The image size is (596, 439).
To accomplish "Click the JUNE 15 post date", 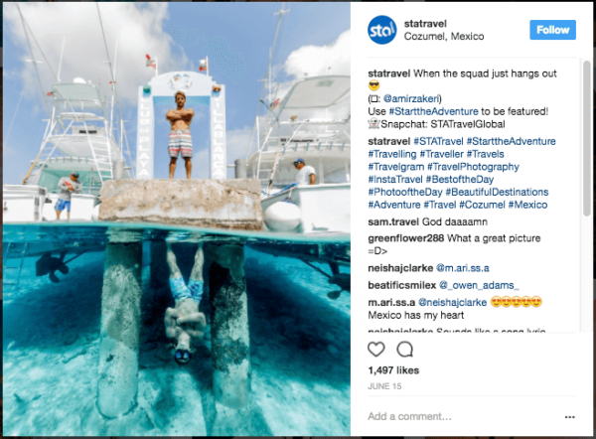I will [x=383, y=388].
